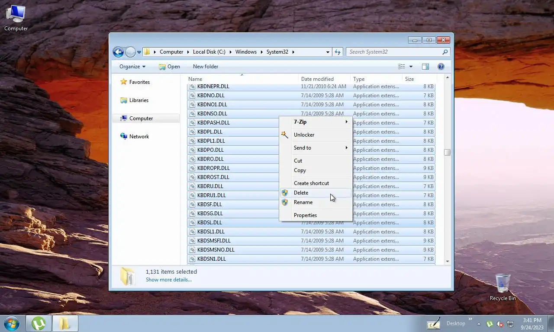The width and height of the screenshot is (554, 332).
Task: Click New folder button
Action: (206, 67)
